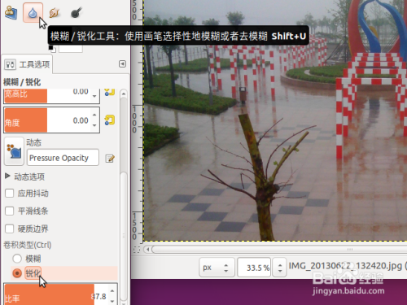Screen dimensions: 407x305
Task: Reset the aspect ratio (宽高比) value
Action: pos(110,92)
